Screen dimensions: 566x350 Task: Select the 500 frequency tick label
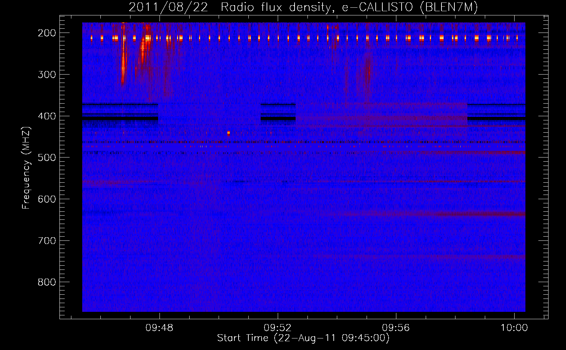[47, 157]
